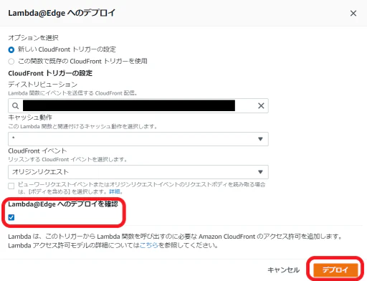Viewport: 367px width, 281px height.
Task: Focus the ディストリビューション search field
Action: click(138, 105)
